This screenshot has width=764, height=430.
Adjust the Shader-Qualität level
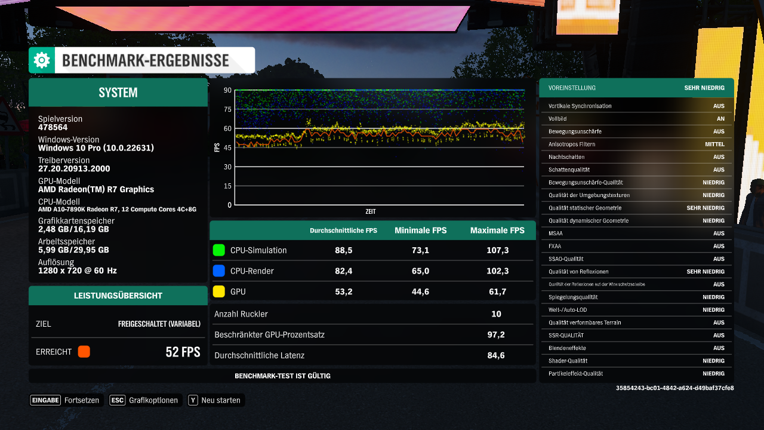click(x=636, y=361)
